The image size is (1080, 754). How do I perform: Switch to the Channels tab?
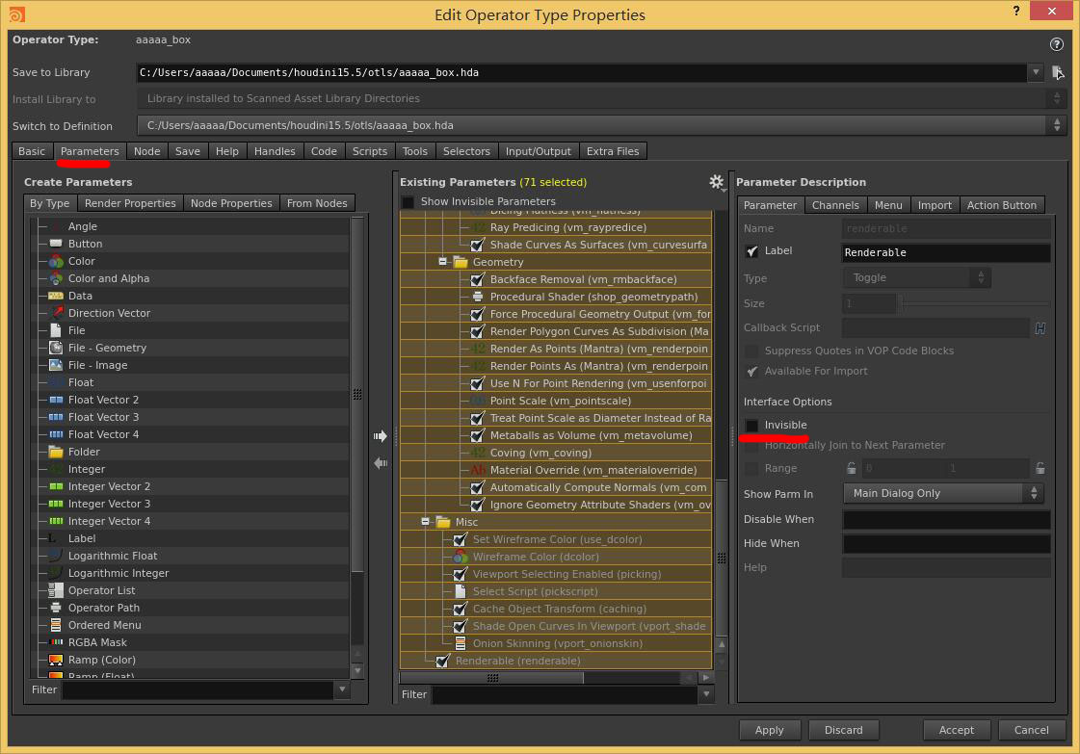pyautogui.click(x=834, y=205)
